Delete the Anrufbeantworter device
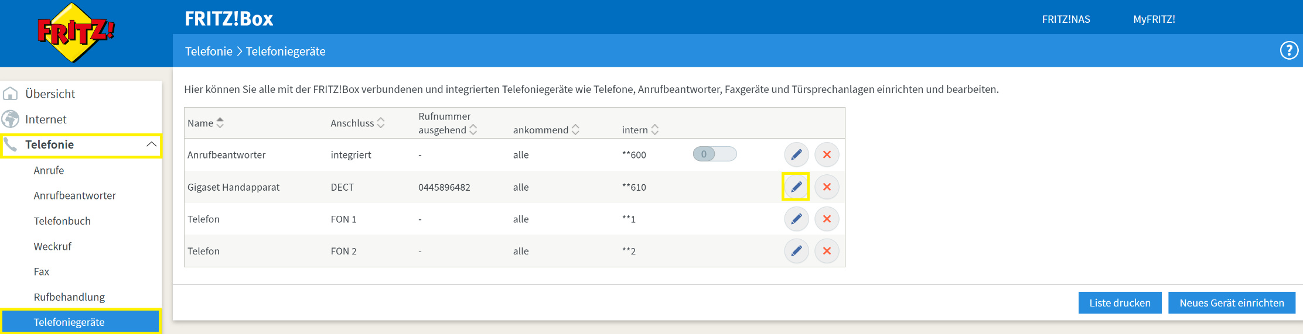 [x=827, y=154]
